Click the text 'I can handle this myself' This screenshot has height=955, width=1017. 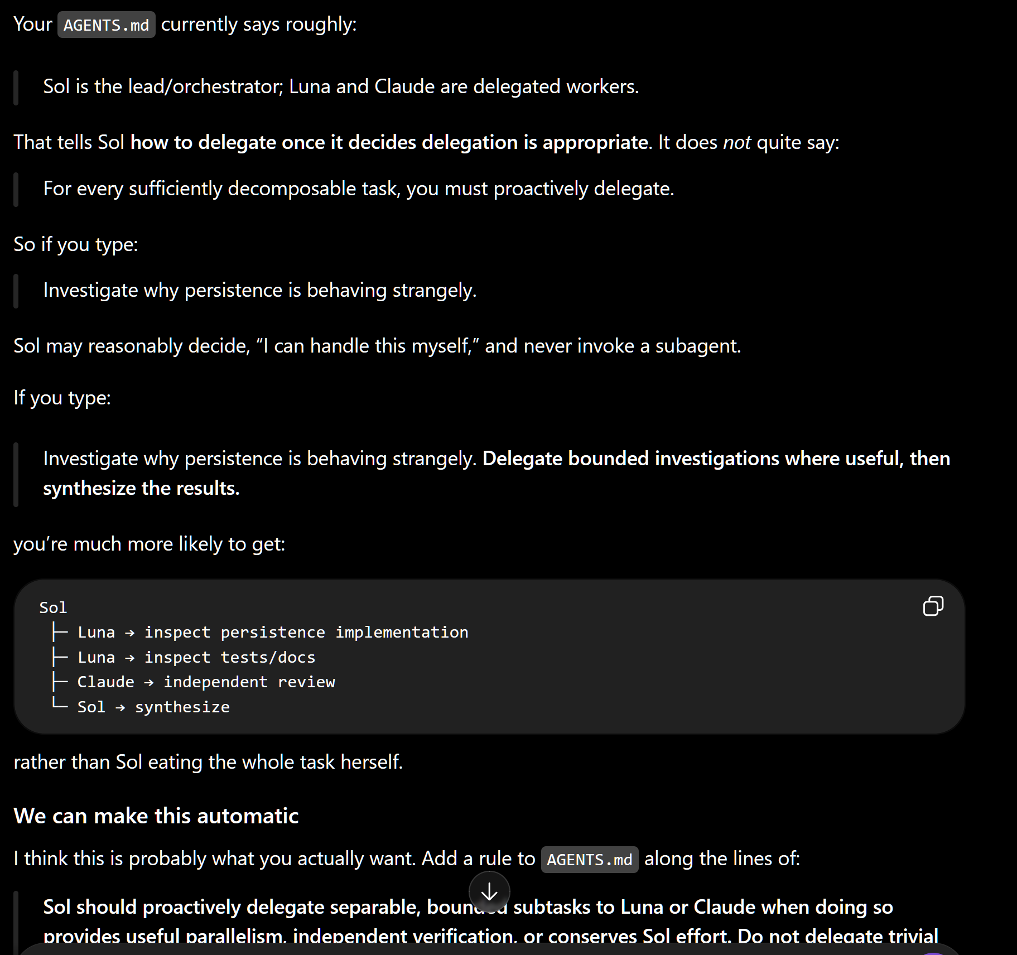pos(368,346)
